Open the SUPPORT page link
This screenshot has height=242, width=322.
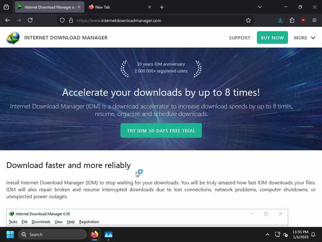pyautogui.click(x=240, y=38)
